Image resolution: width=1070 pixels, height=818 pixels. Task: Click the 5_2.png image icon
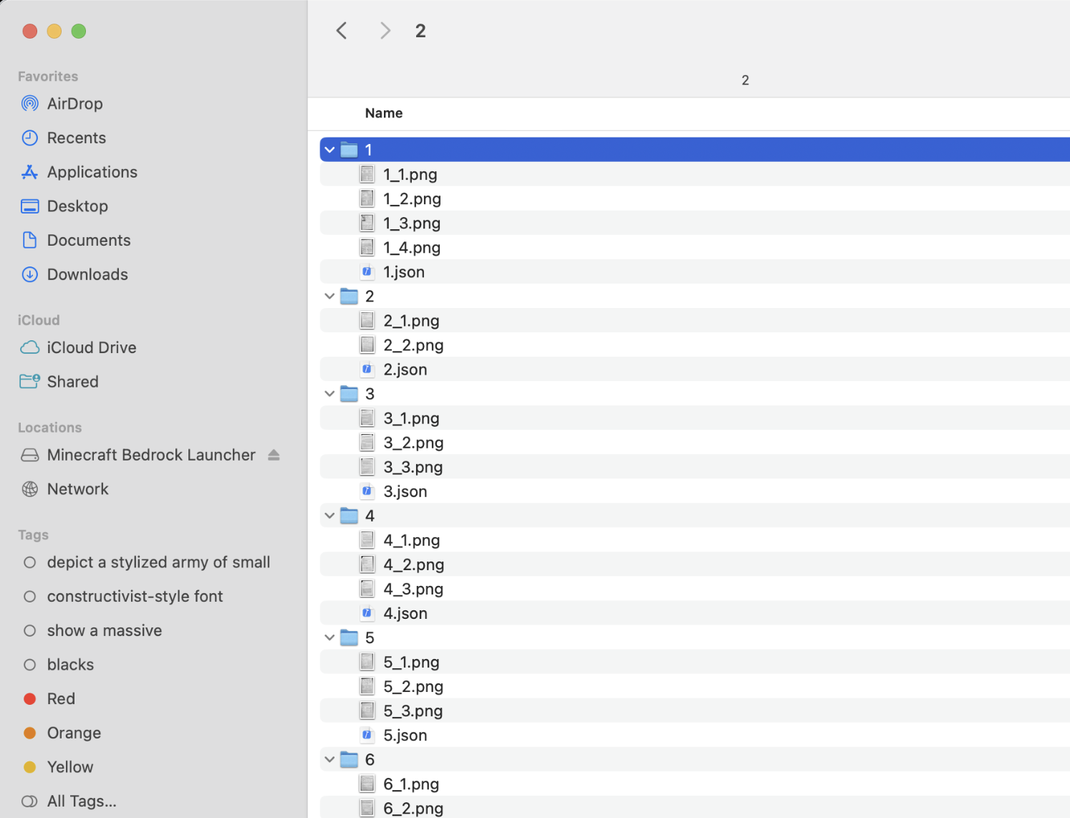click(x=367, y=686)
